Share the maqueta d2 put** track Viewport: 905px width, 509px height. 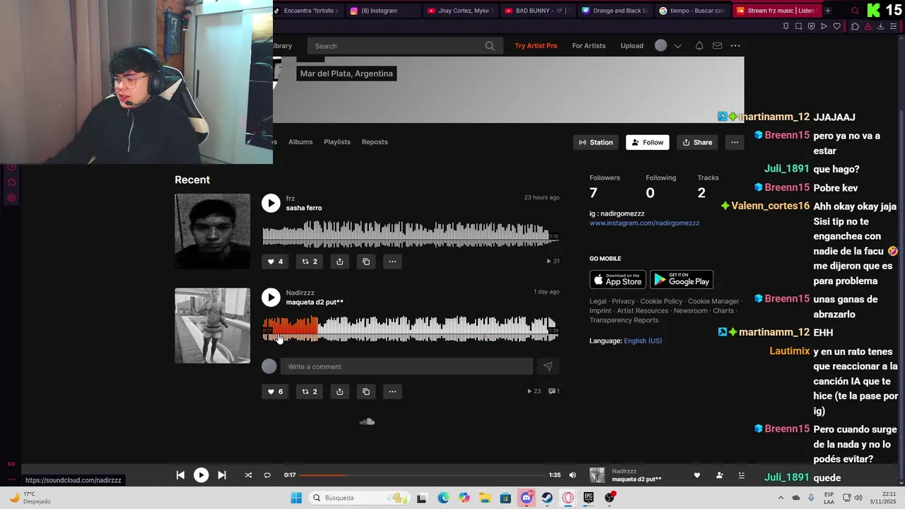click(x=340, y=392)
